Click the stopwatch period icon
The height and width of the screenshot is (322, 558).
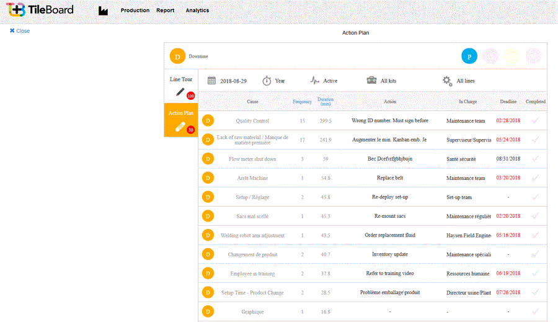[x=267, y=81]
